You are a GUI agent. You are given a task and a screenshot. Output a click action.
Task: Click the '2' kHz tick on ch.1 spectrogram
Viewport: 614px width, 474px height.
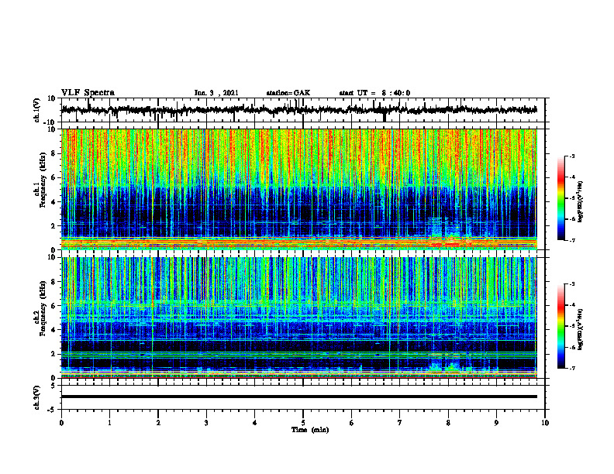tap(53, 226)
